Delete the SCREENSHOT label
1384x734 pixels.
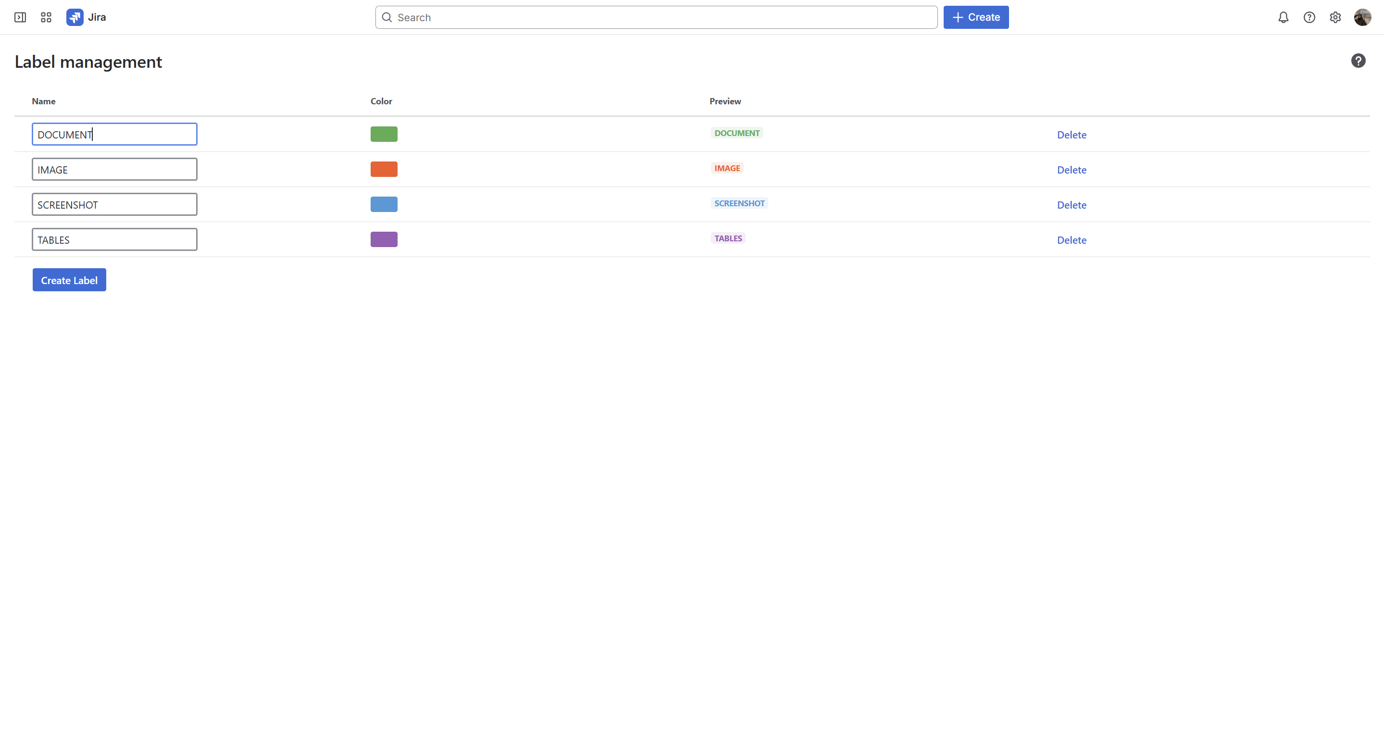click(1072, 205)
